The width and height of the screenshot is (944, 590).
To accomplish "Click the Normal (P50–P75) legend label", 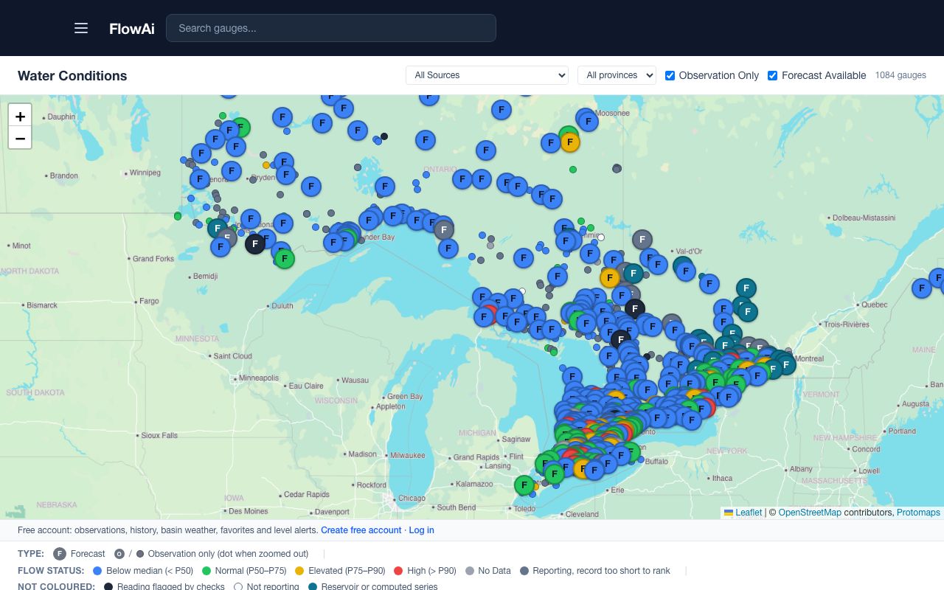I will click(251, 571).
